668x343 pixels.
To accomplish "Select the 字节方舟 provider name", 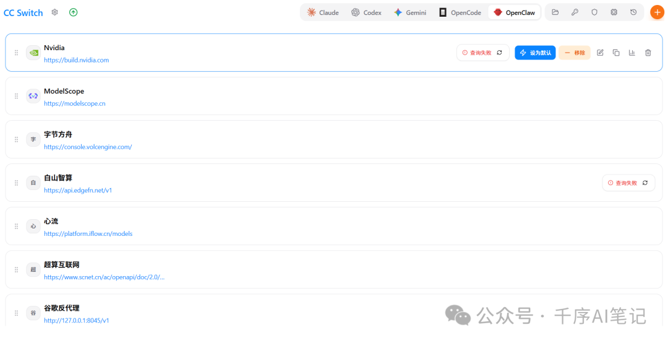I will 58,135.
